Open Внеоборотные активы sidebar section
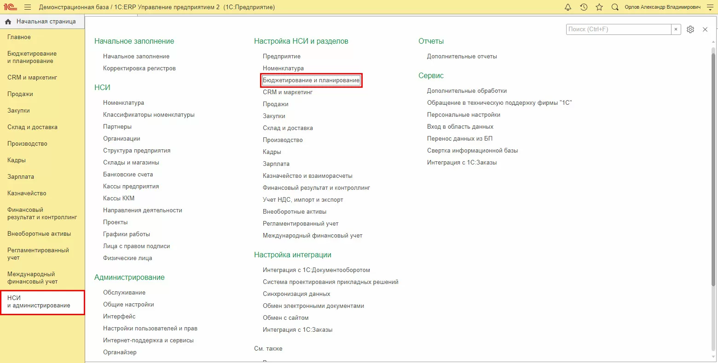Screen dimensions: 718x363 (39, 234)
